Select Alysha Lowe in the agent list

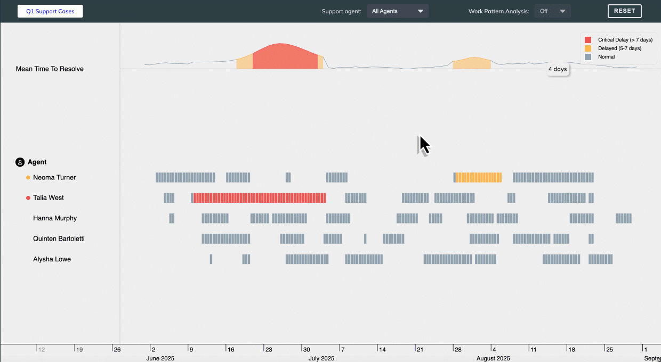point(52,259)
